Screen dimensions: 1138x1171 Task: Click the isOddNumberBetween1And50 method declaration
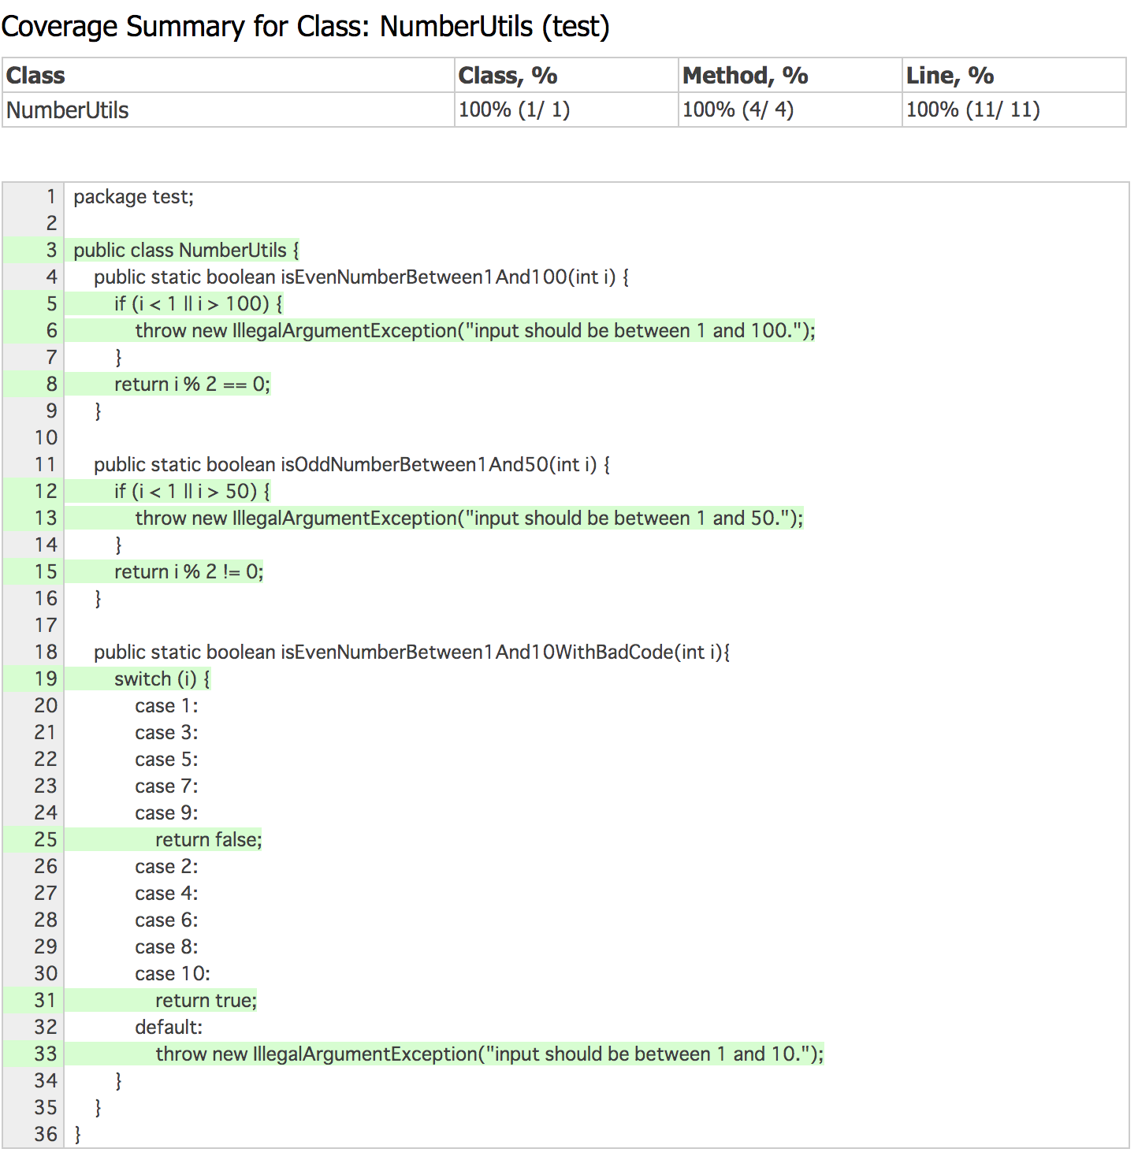351,465
